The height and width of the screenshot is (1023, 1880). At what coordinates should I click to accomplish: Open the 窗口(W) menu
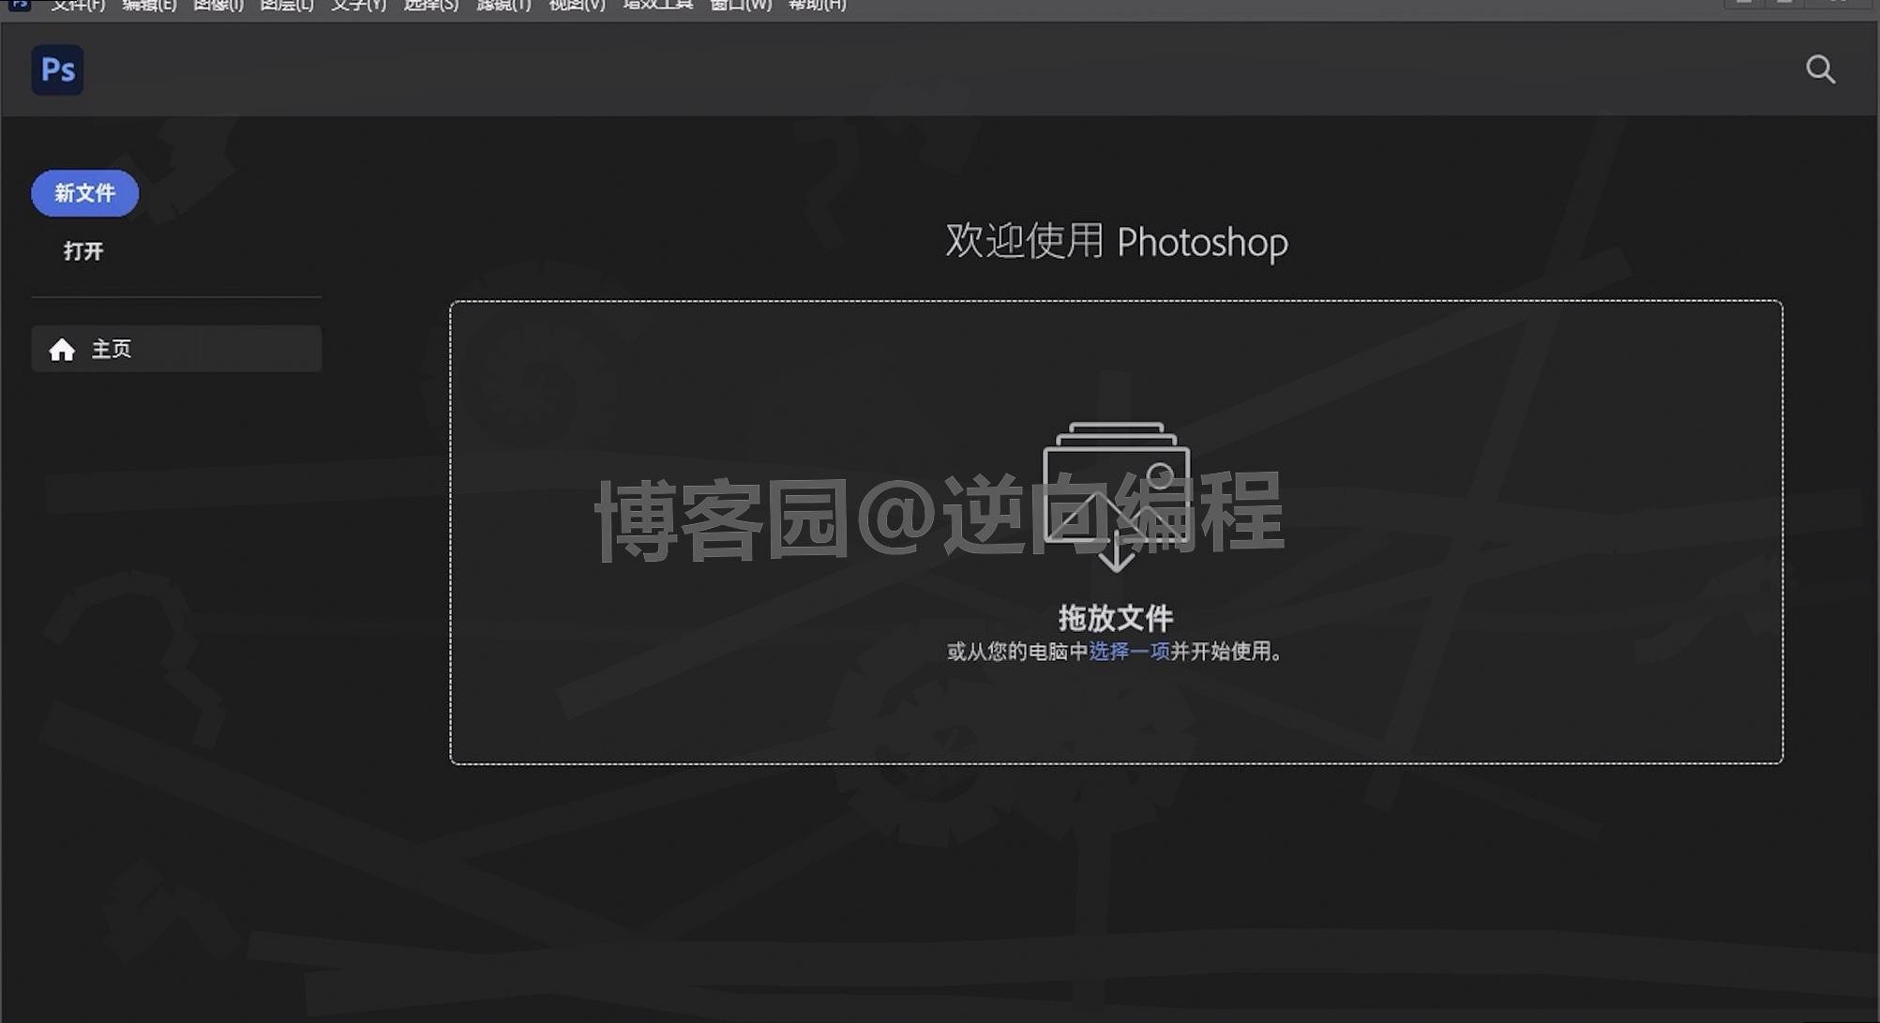pyautogui.click(x=741, y=6)
